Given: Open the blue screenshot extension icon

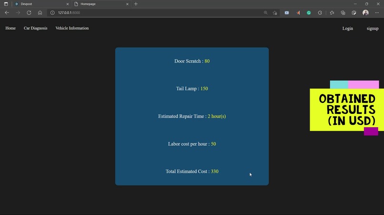Looking at the screenshot, I should 287,13.
